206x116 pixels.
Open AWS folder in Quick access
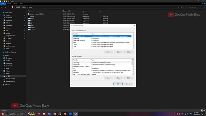click(x=7, y=31)
